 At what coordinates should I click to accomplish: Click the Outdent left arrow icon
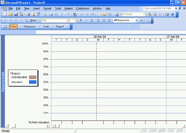pyautogui.click(x=5, y=20)
